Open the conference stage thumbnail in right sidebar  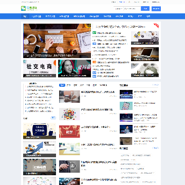[x=126, y=94]
